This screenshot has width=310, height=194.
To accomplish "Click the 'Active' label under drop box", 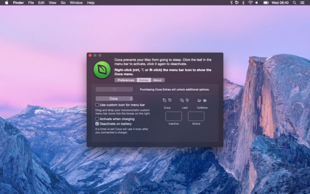I will pyautogui.click(x=196, y=124).
